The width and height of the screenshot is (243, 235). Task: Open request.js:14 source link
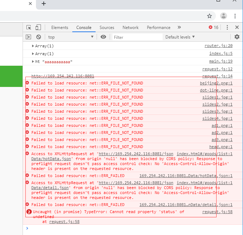click(217, 76)
